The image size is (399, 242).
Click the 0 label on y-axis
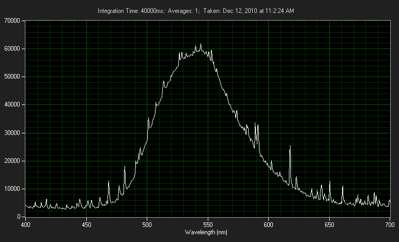[x=18, y=217]
